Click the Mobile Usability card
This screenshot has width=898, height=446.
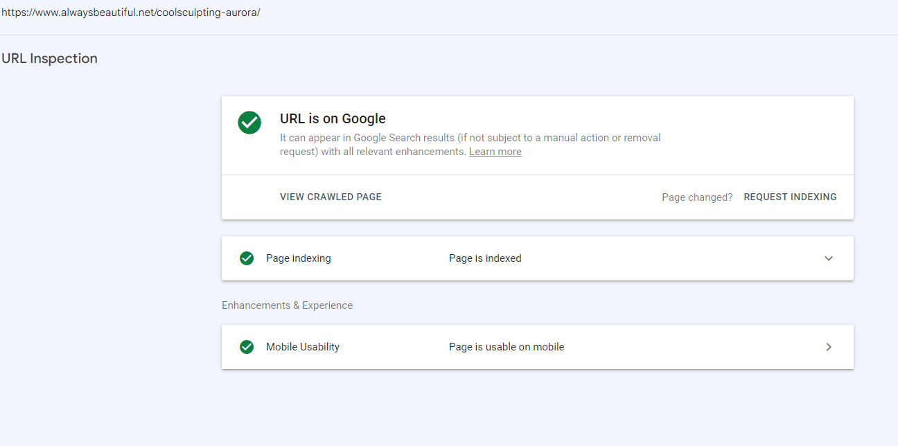(x=538, y=347)
